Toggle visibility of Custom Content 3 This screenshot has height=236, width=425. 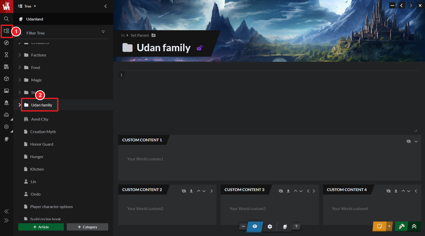281,191
